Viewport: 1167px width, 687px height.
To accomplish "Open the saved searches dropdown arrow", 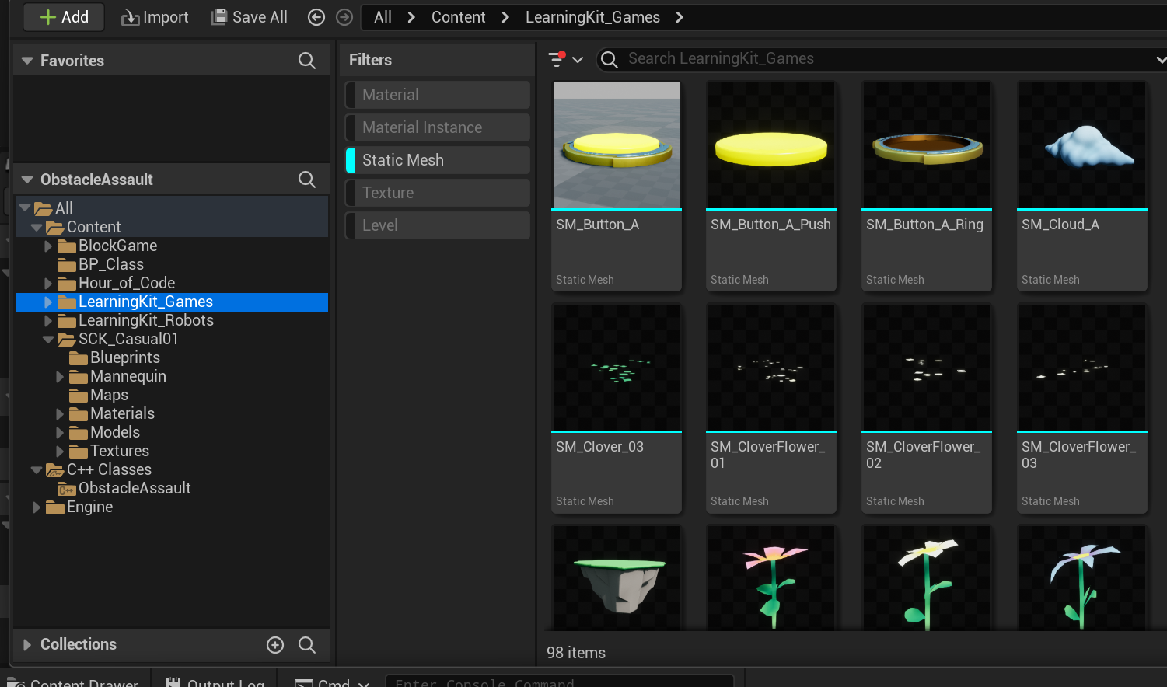I will tap(1160, 59).
